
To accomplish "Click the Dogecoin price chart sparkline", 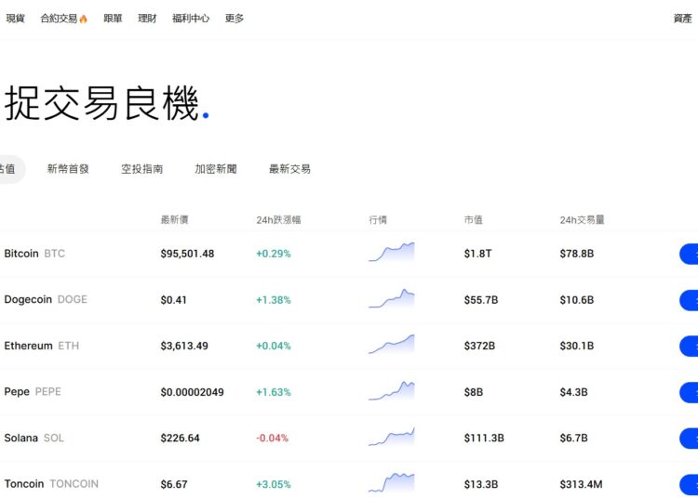I will click(391, 298).
